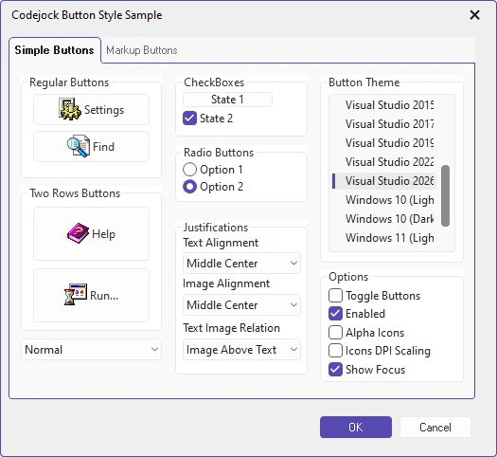Click the Settings gear icon button

91,109
